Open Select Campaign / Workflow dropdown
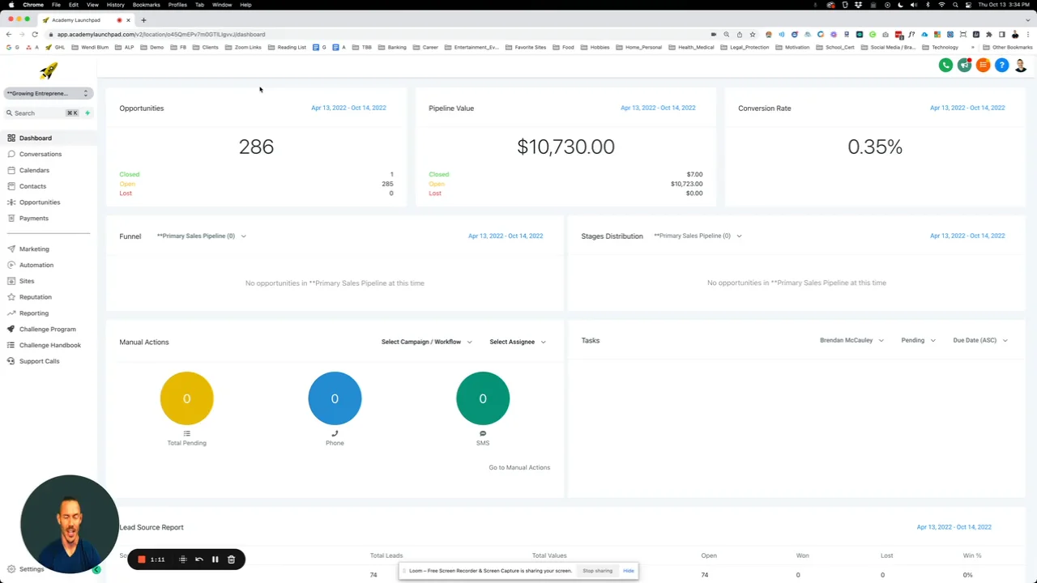This screenshot has height=583, width=1037. point(426,342)
